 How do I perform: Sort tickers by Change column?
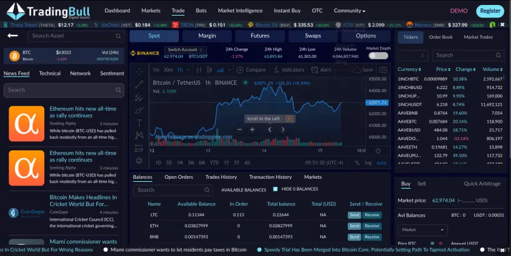(x=466, y=69)
